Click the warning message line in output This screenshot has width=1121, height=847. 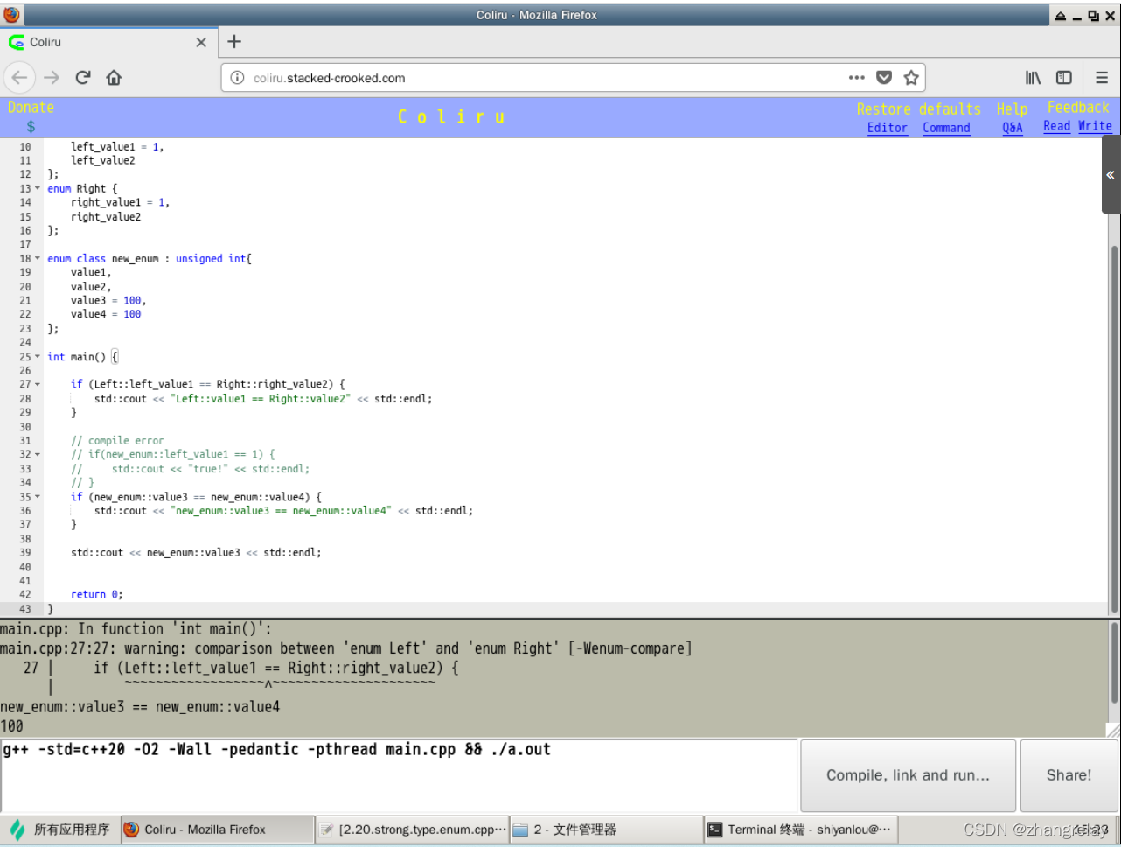click(345, 648)
